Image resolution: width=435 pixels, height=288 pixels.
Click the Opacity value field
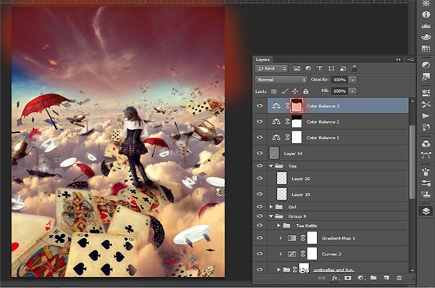(339, 80)
